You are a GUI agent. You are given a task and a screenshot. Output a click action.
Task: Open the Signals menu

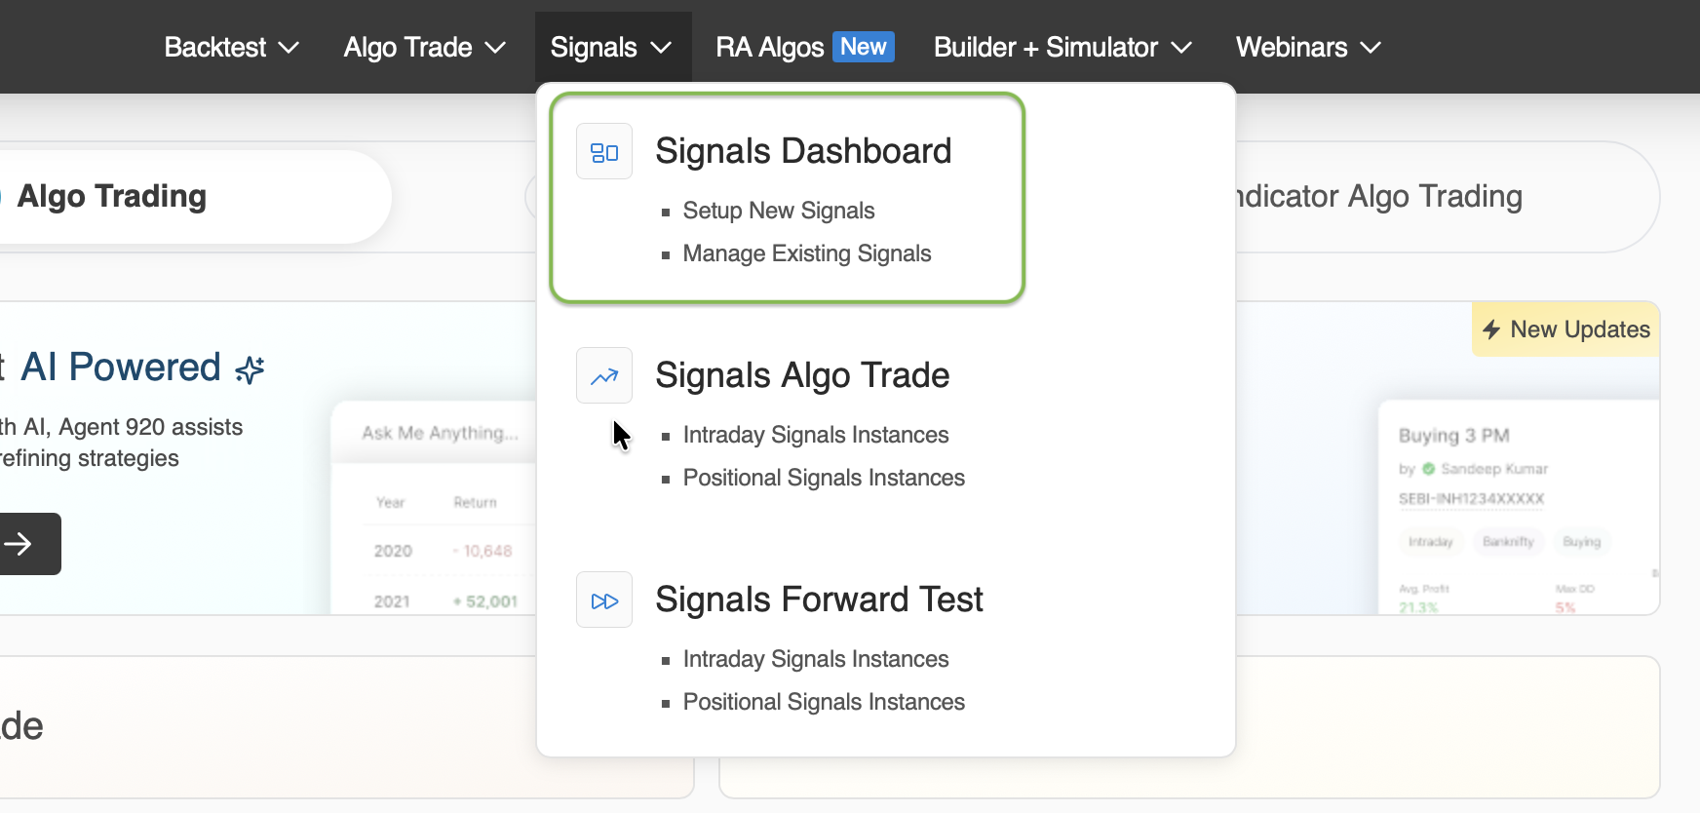point(612,46)
